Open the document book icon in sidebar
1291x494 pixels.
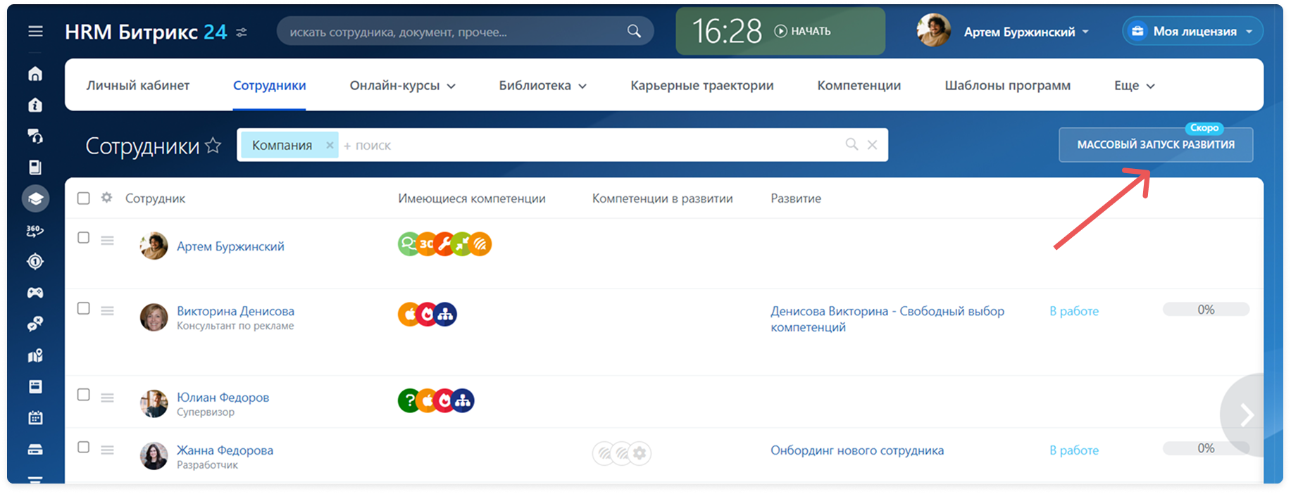pos(35,167)
